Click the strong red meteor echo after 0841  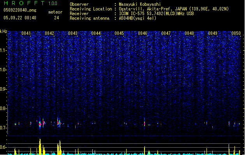tap(40, 124)
